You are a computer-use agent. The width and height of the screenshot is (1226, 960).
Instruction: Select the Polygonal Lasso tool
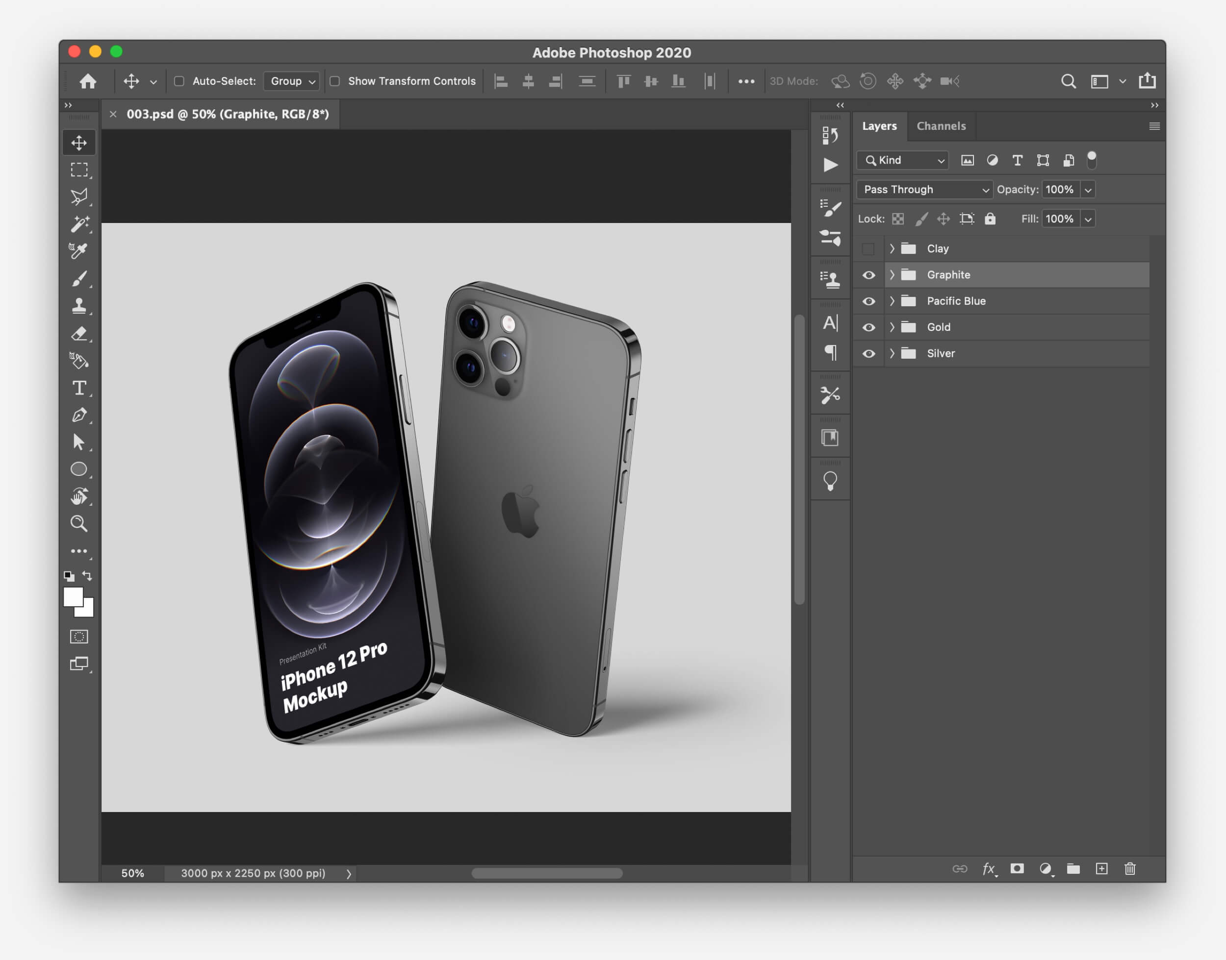[79, 197]
